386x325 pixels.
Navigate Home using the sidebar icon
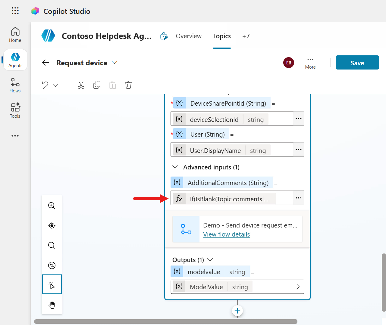coord(15,34)
